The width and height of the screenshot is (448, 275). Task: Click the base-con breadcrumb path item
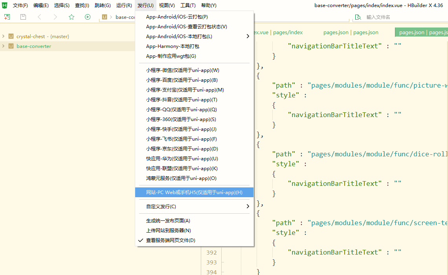click(x=125, y=17)
